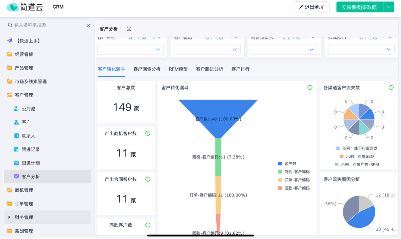
Task: Click the CRM app title
Action: [58, 7]
